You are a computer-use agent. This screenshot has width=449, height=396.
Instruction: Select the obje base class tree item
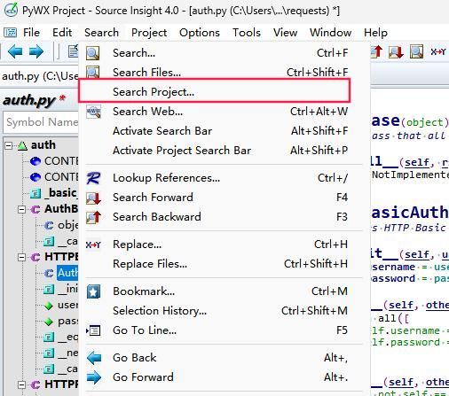tap(68, 225)
